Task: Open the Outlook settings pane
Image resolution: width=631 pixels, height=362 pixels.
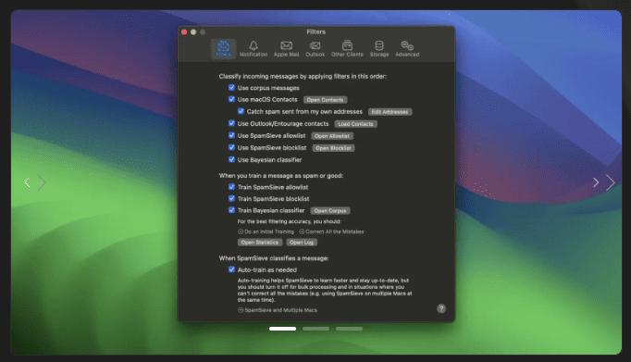Action: [315, 49]
